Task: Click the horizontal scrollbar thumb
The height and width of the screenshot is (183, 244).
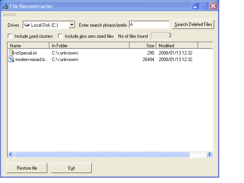Action: (102, 154)
